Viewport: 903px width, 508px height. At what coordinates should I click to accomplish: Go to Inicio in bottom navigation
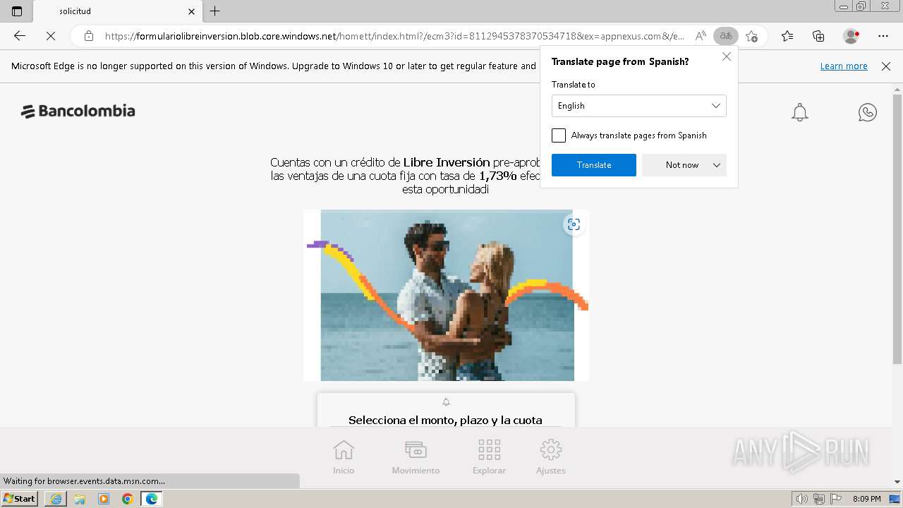344,456
